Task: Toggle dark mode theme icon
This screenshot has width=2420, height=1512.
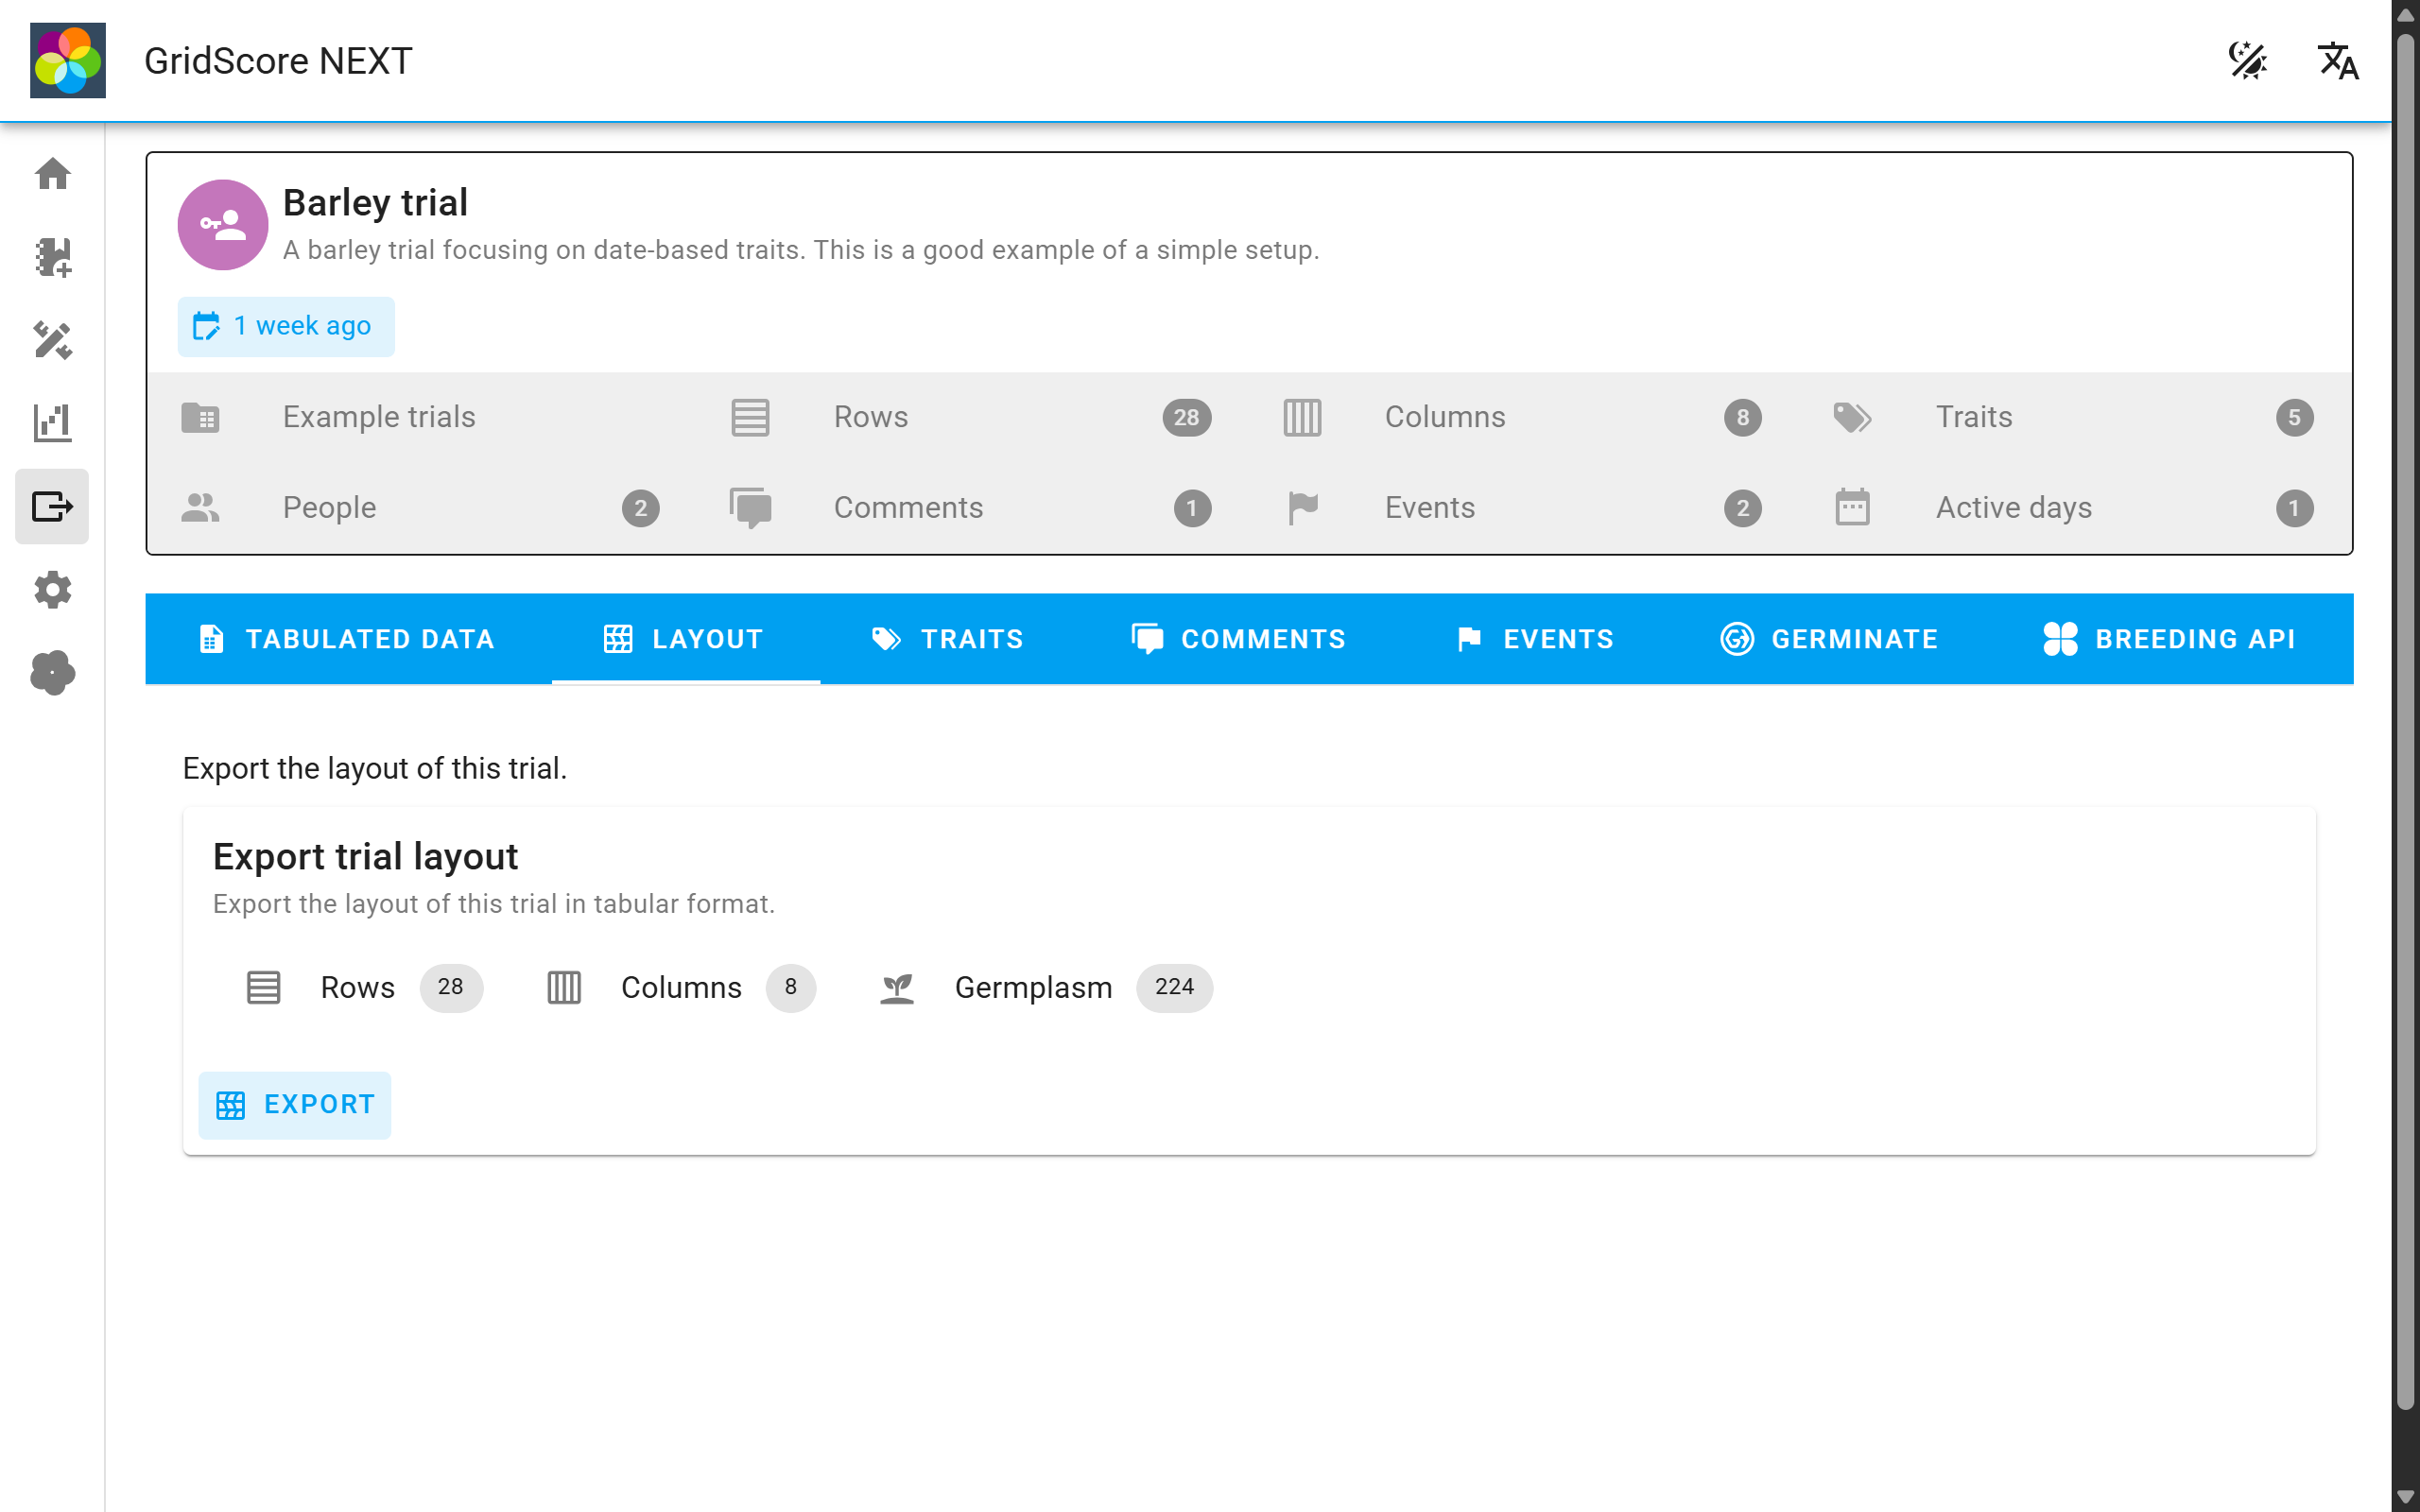Action: tap(2247, 61)
